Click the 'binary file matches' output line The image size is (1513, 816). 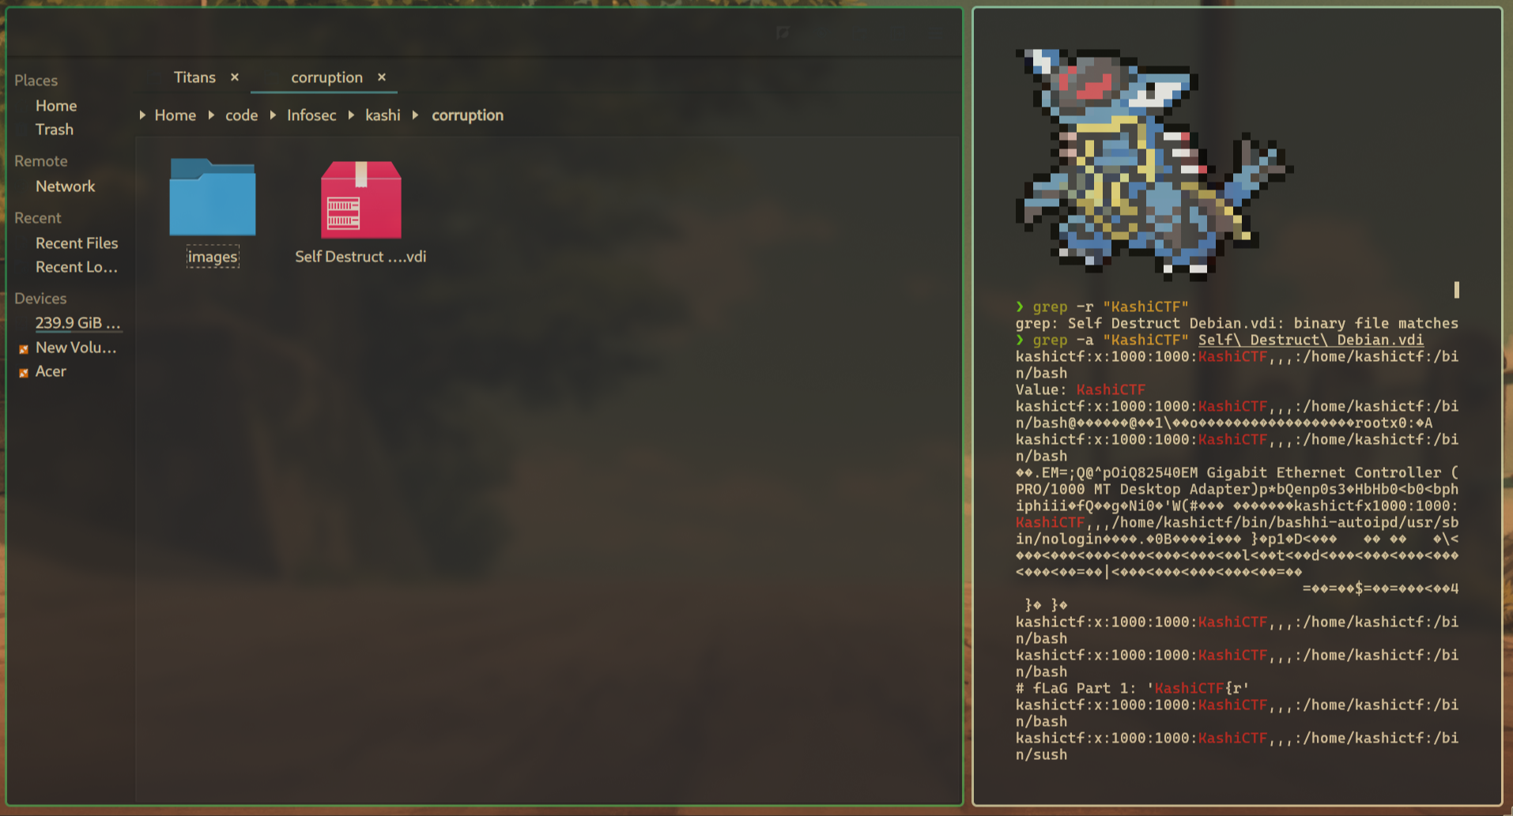pos(1236,323)
